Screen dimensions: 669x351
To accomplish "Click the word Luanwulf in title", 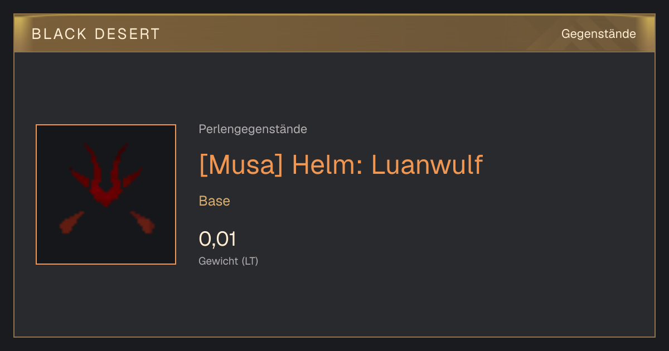I will click(427, 165).
